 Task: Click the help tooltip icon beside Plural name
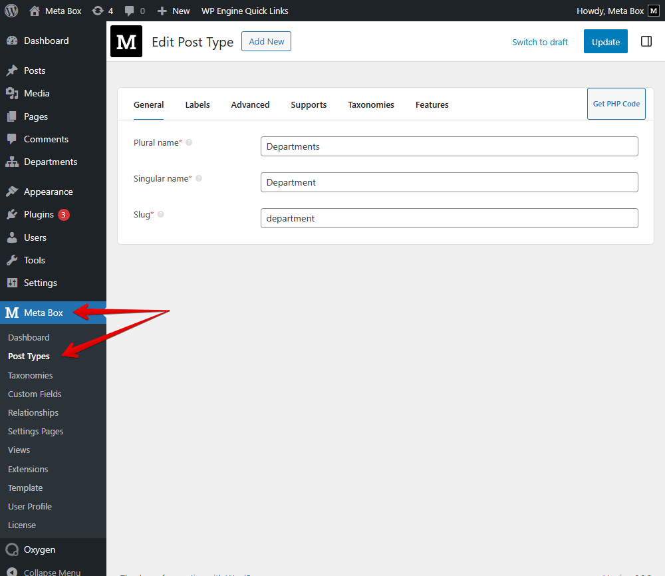tap(190, 141)
